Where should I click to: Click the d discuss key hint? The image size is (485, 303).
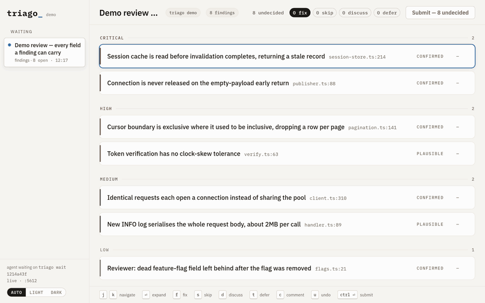point(223,295)
